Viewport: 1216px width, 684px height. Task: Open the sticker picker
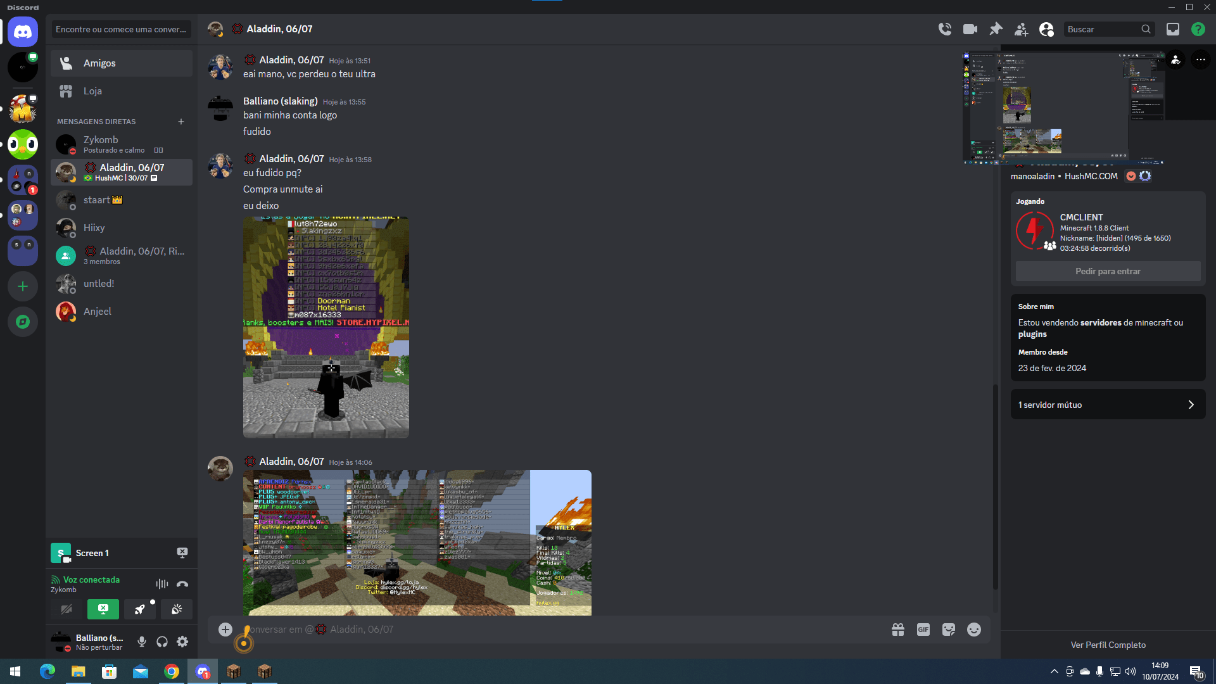[x=949, y=630]
